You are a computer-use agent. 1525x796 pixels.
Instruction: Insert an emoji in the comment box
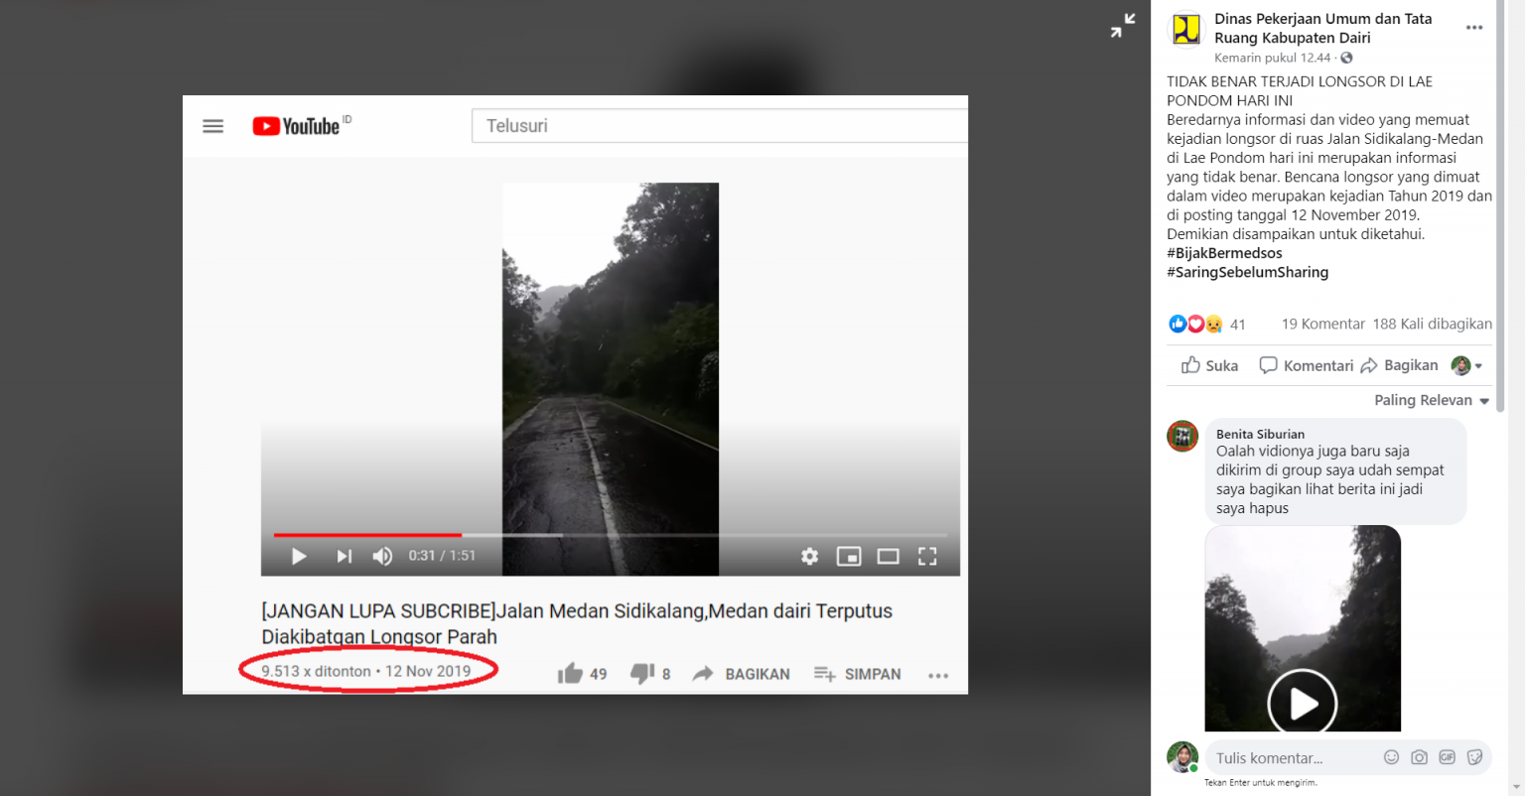coord(1391,757)
